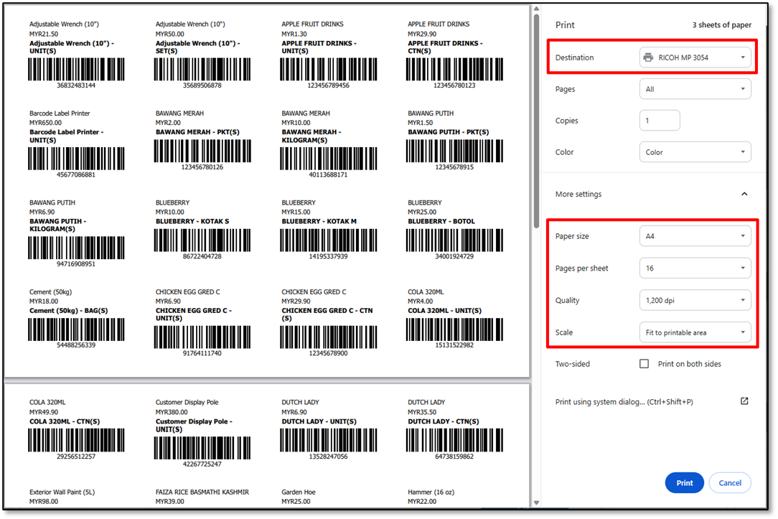Click the barcode numbered 94716908951
This screenshot has height=519, width=778.
coord(76,248)
